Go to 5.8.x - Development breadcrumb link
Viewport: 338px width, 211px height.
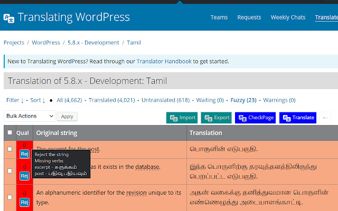tap(93, 43)
